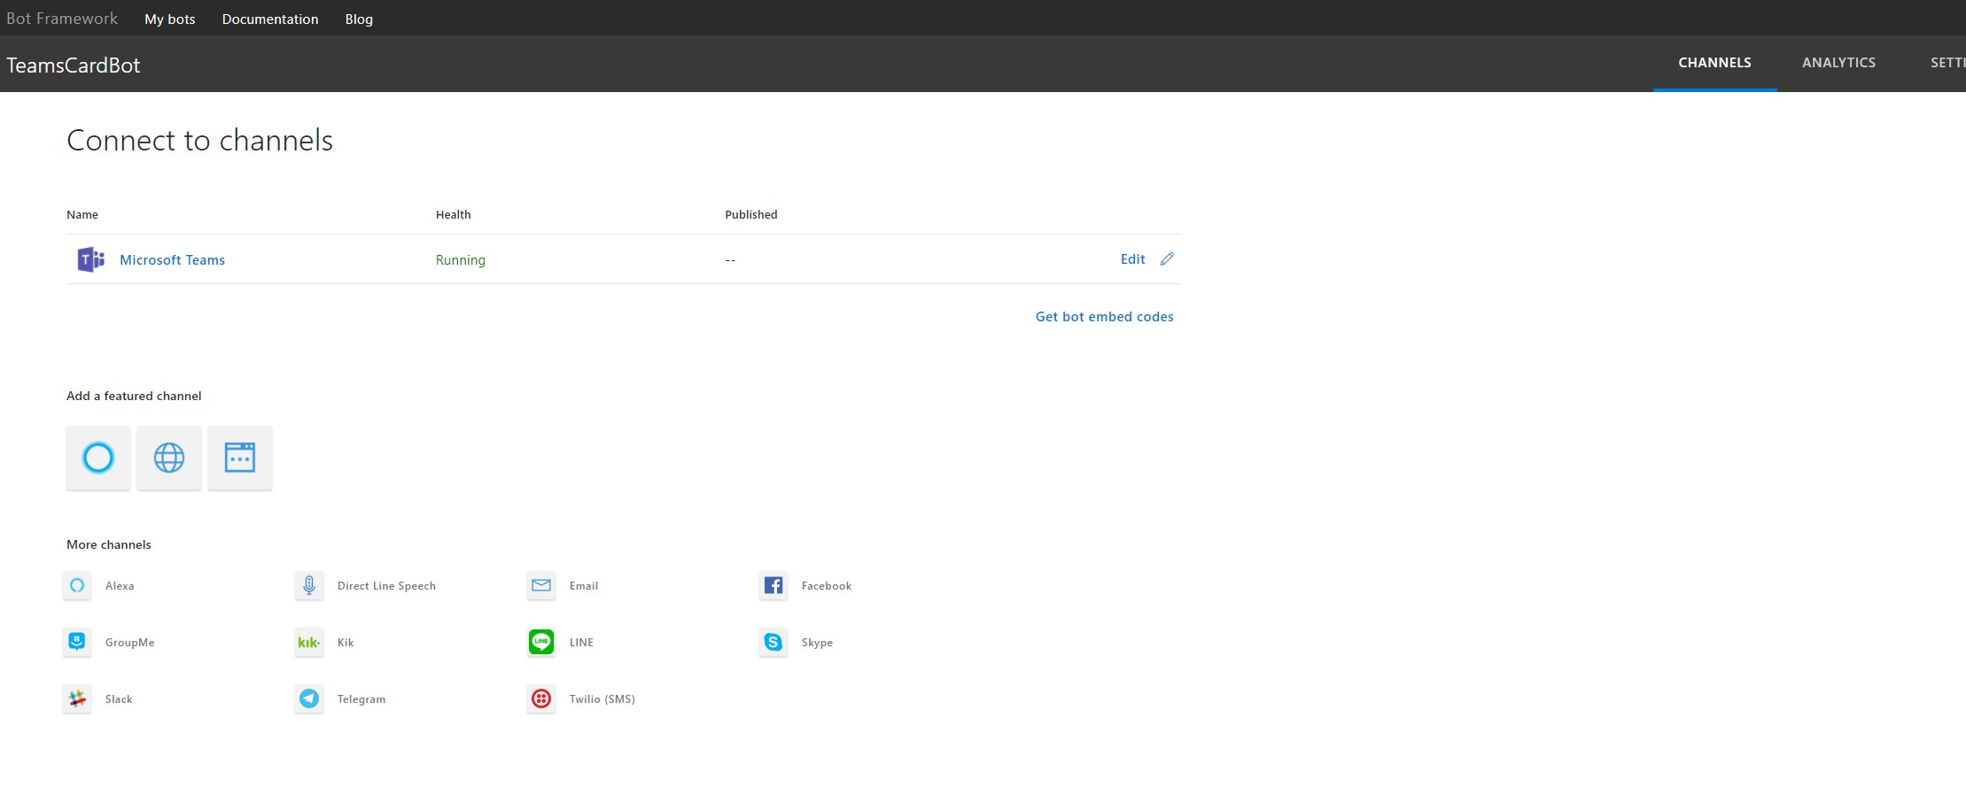Add the Cortana featured channel
Viewport: 1966px width, 787px height.
[98, 458]
